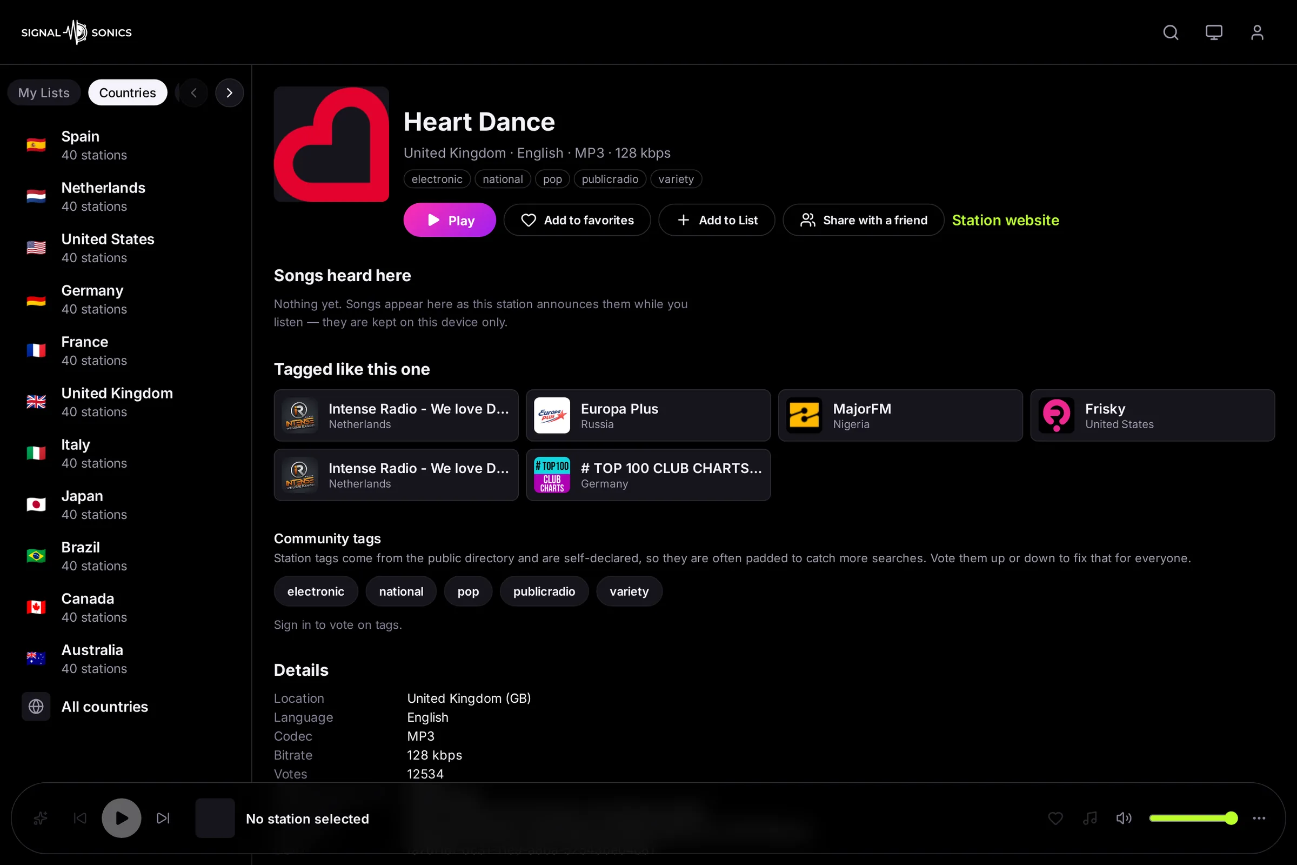This screenshot has width=1297, height=865.
Task: Click the heart icon in player bar
Action: click(1055, 818)
